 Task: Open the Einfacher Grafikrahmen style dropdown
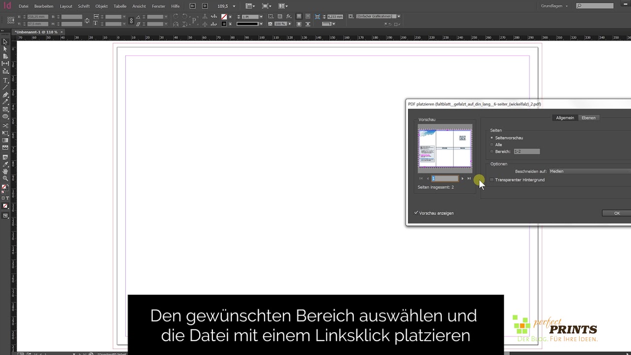[398, 16]
